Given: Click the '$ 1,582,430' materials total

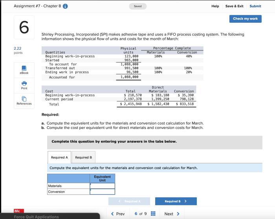Looking at the screenshot, I should coord(158,104).
